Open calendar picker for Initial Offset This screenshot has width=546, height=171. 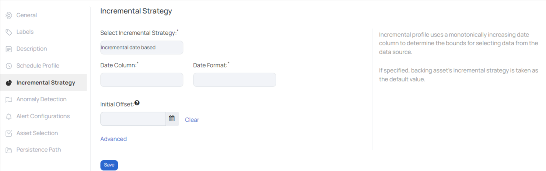point(172,119)
